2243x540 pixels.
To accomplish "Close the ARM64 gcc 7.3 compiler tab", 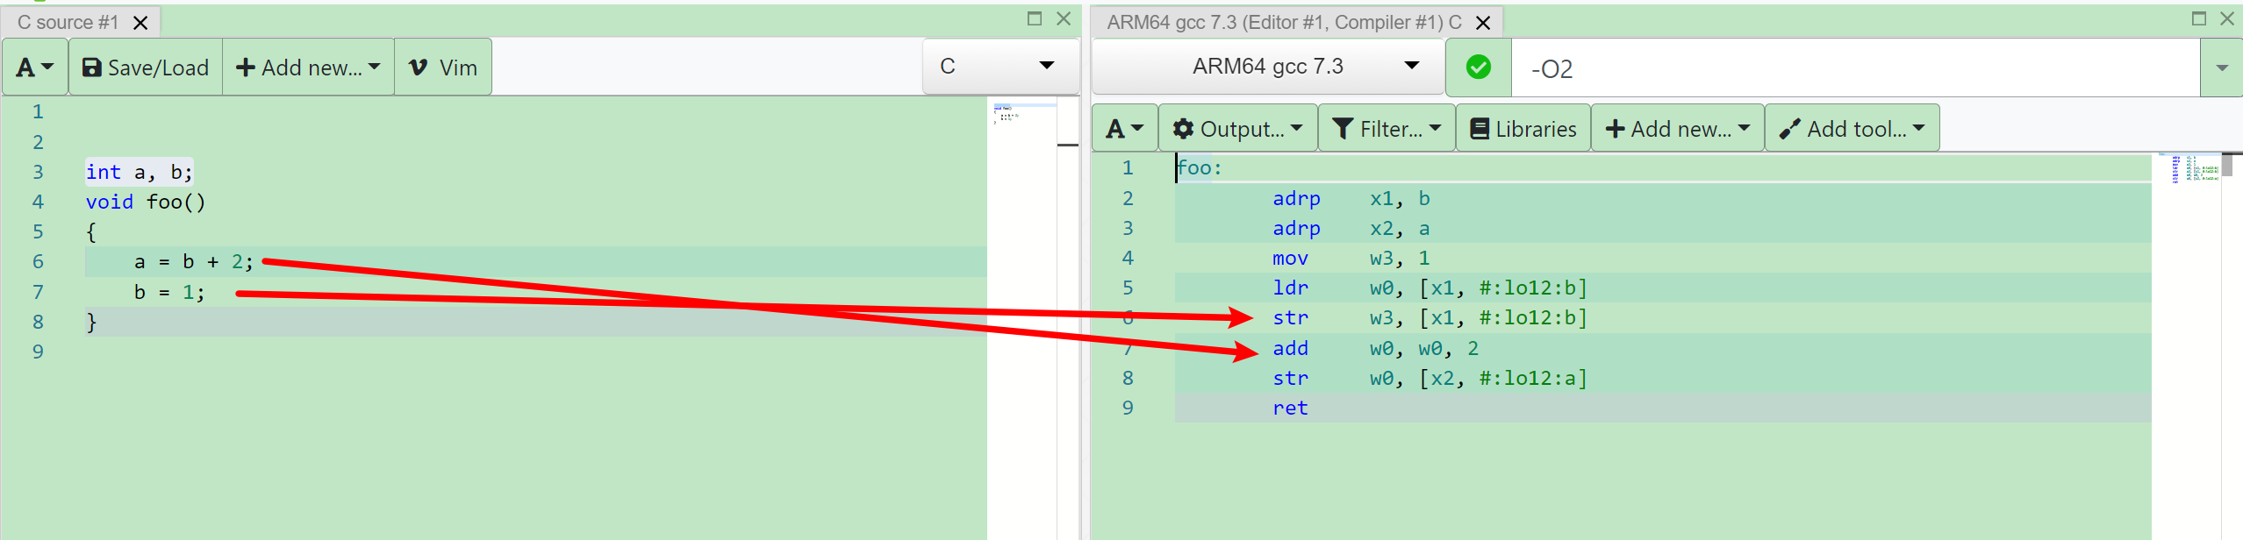I will coord(1483,23).
